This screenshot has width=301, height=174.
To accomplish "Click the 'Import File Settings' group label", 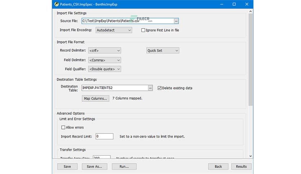I will pyautogui.click(x=72, y=13).
